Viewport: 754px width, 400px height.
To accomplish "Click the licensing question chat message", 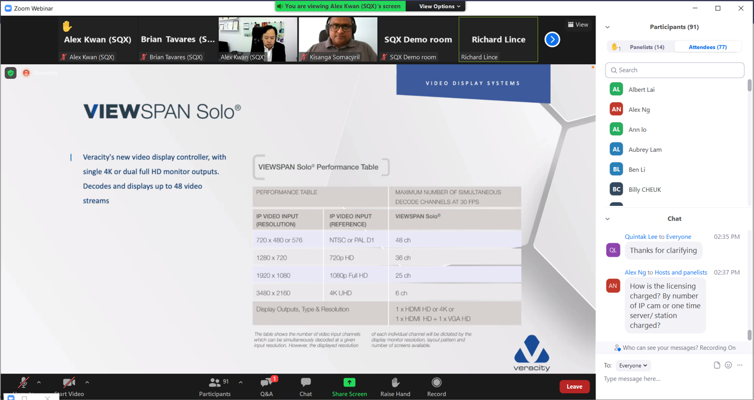I will pos(665,306).
